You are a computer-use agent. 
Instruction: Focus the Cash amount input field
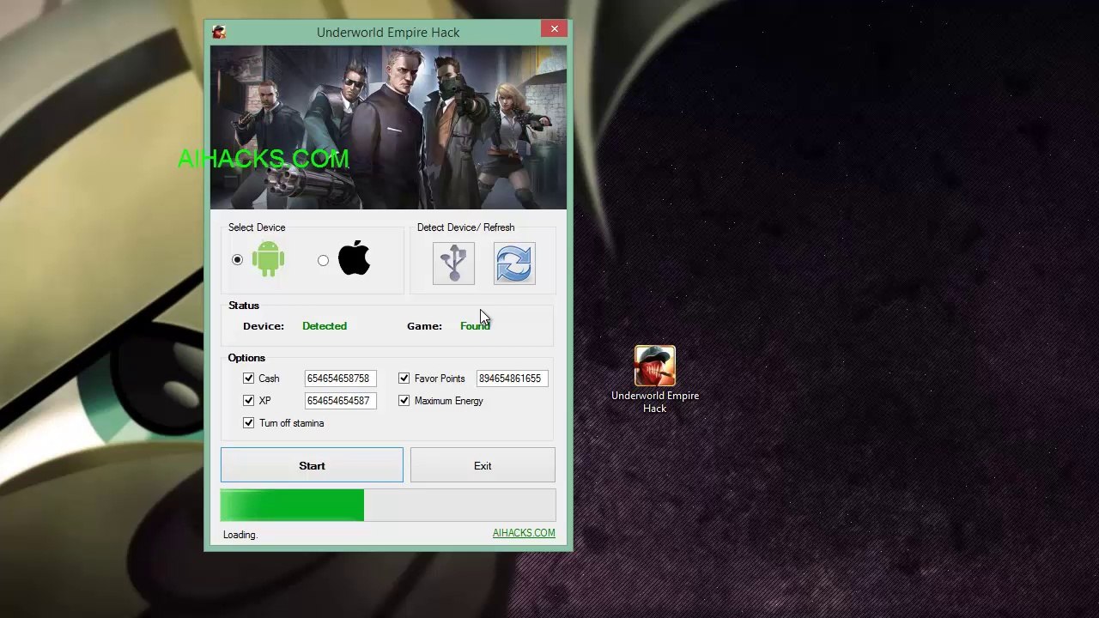(340, 379)
